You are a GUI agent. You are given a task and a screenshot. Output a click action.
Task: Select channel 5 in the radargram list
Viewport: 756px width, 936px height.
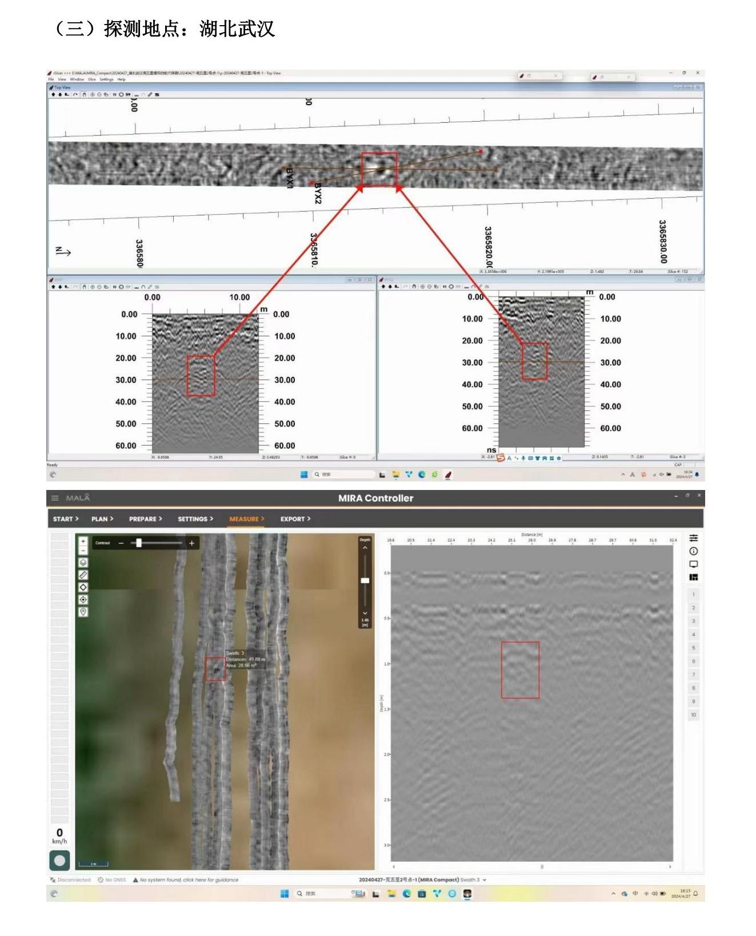693,648
